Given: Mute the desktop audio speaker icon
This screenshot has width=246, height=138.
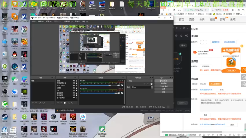Looking at the screenshot, I should [x=119, y=85].
